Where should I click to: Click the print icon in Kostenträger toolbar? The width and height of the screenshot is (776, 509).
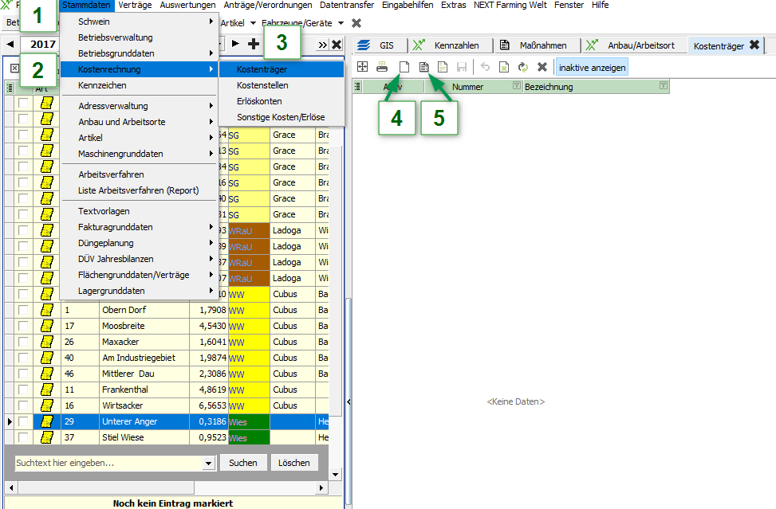pyautogui.click(x=383, y=68)
